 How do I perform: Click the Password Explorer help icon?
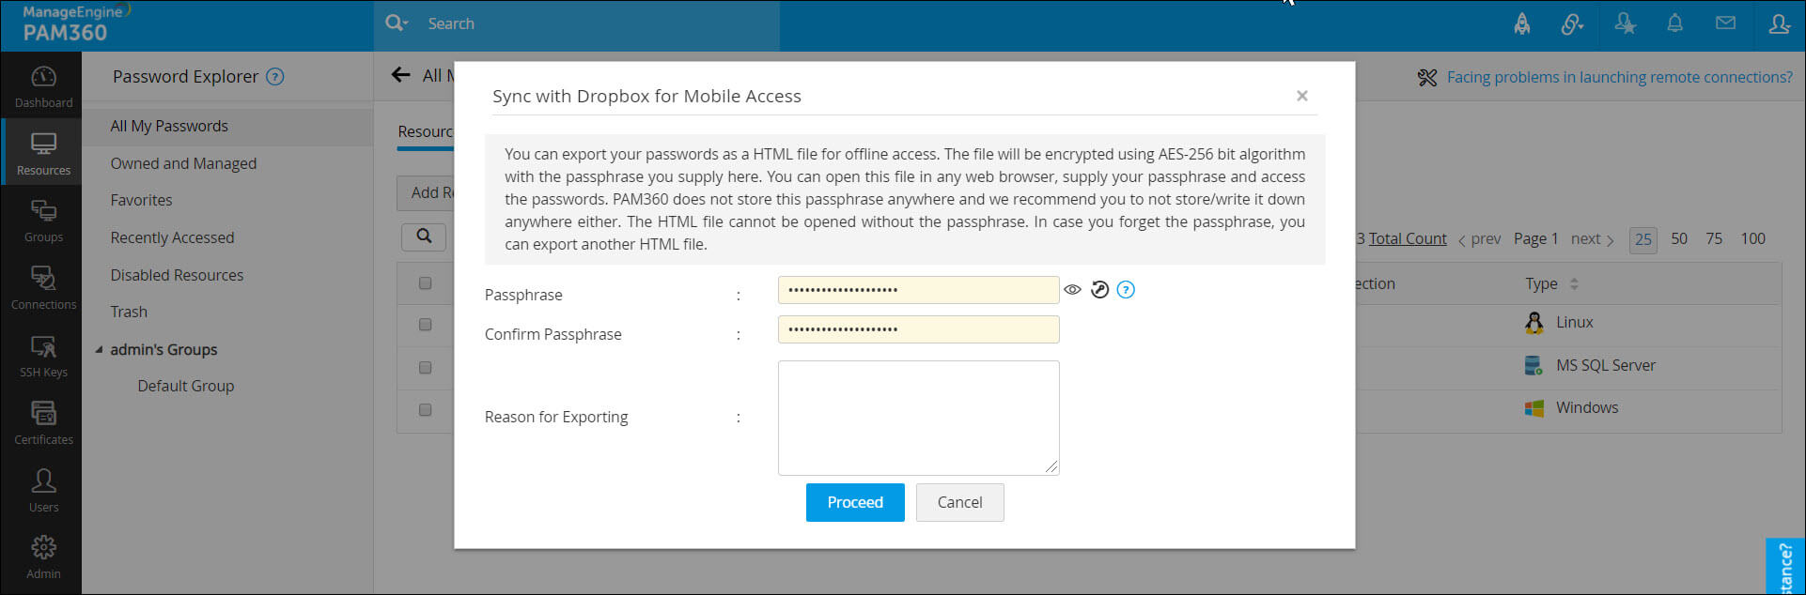[x=275, y=77]
